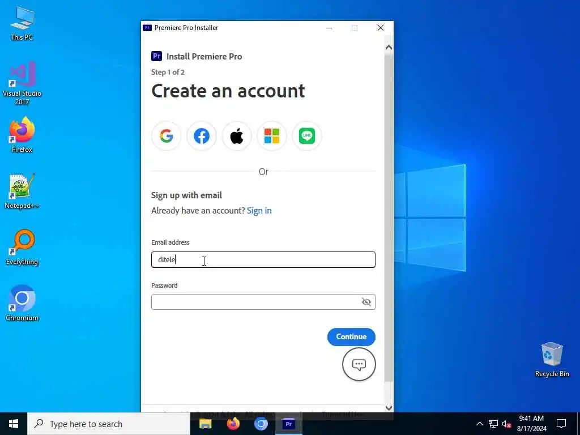This screenshot has width=580, height=435.
Task: Click the taskbar search box
Action: [109, 424]
